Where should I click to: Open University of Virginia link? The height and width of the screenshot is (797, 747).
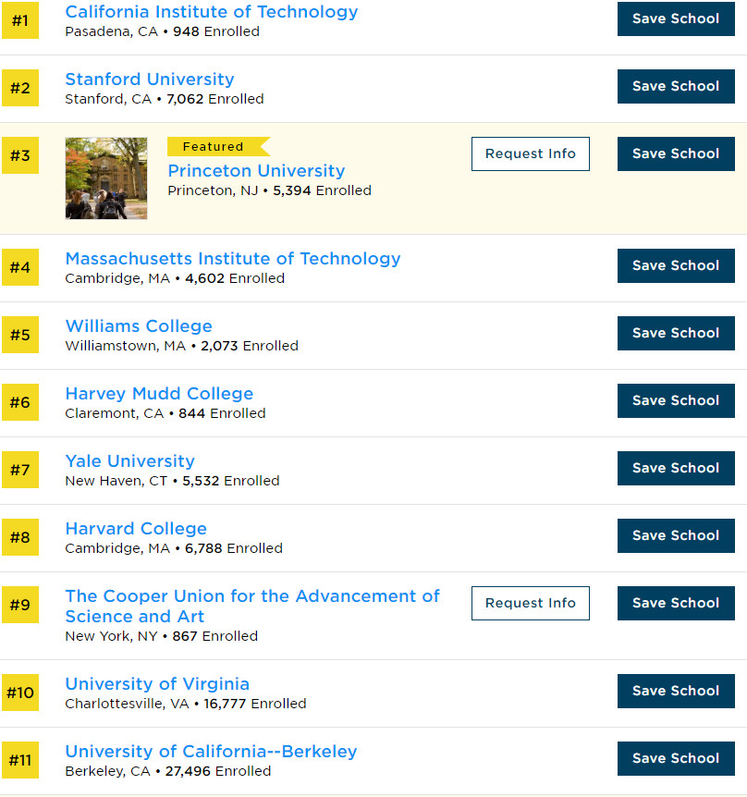coord(157,684)
